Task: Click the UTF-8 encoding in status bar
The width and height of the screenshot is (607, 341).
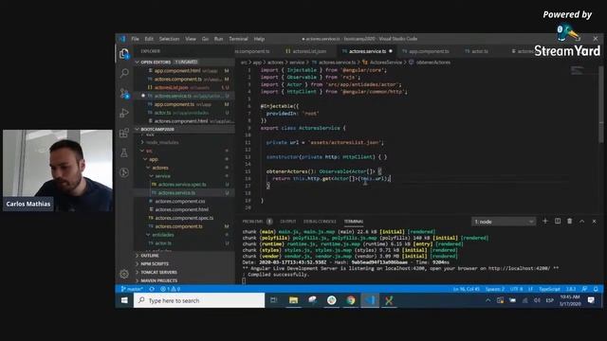Action: [516, 289]
